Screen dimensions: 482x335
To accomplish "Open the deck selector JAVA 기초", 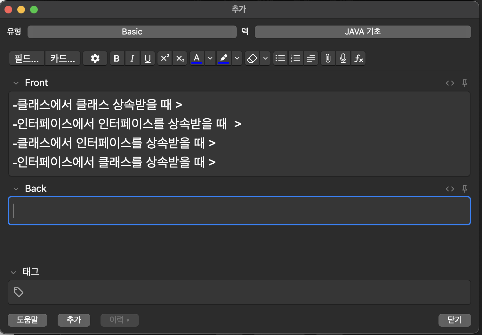I will point(363,32).
